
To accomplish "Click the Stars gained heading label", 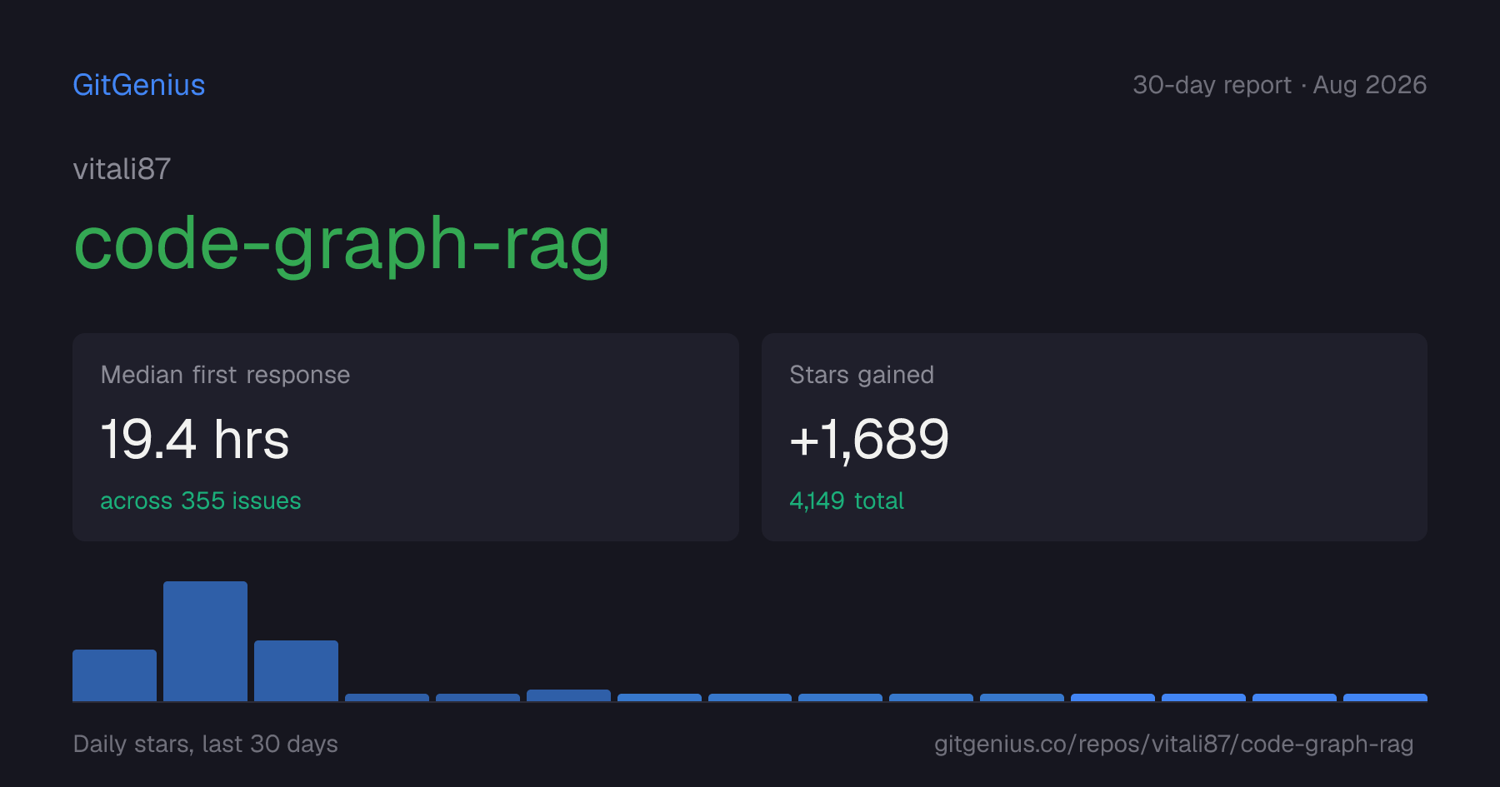I will 862,375.
